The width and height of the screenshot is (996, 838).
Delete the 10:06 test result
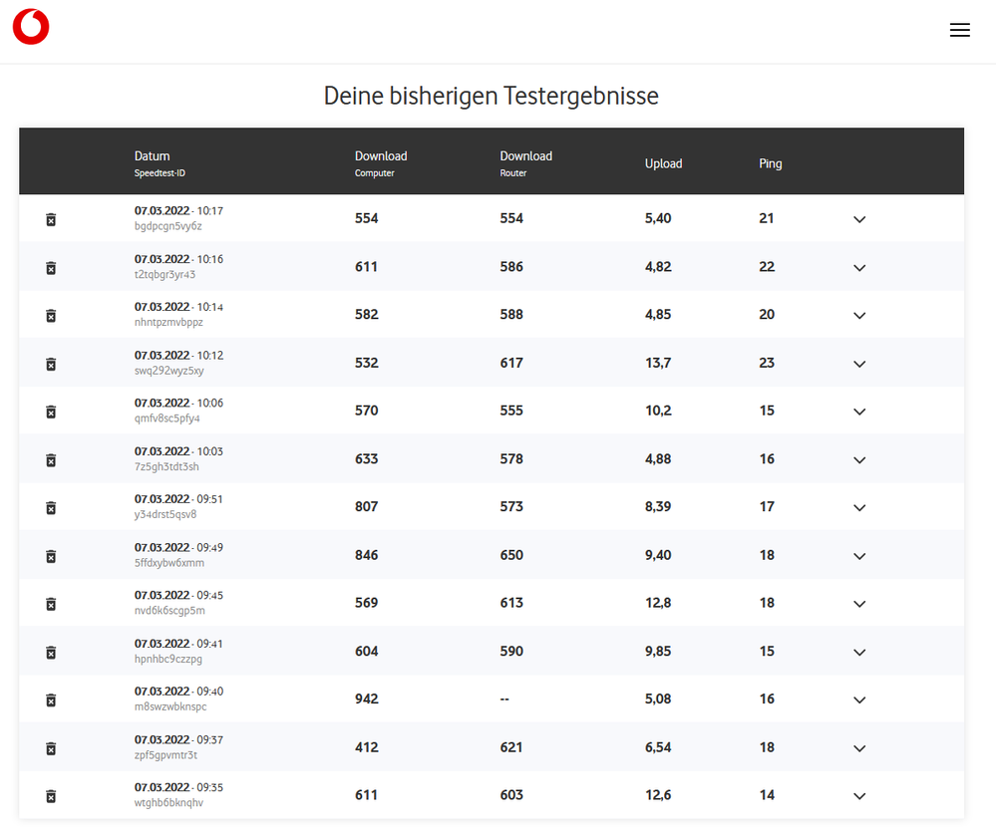(52, 412)
